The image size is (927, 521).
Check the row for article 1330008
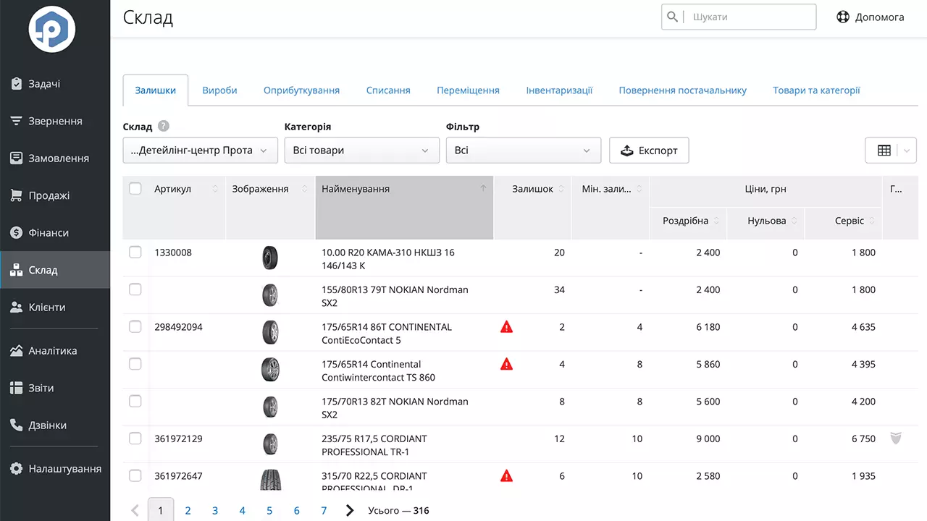point(135,252)
